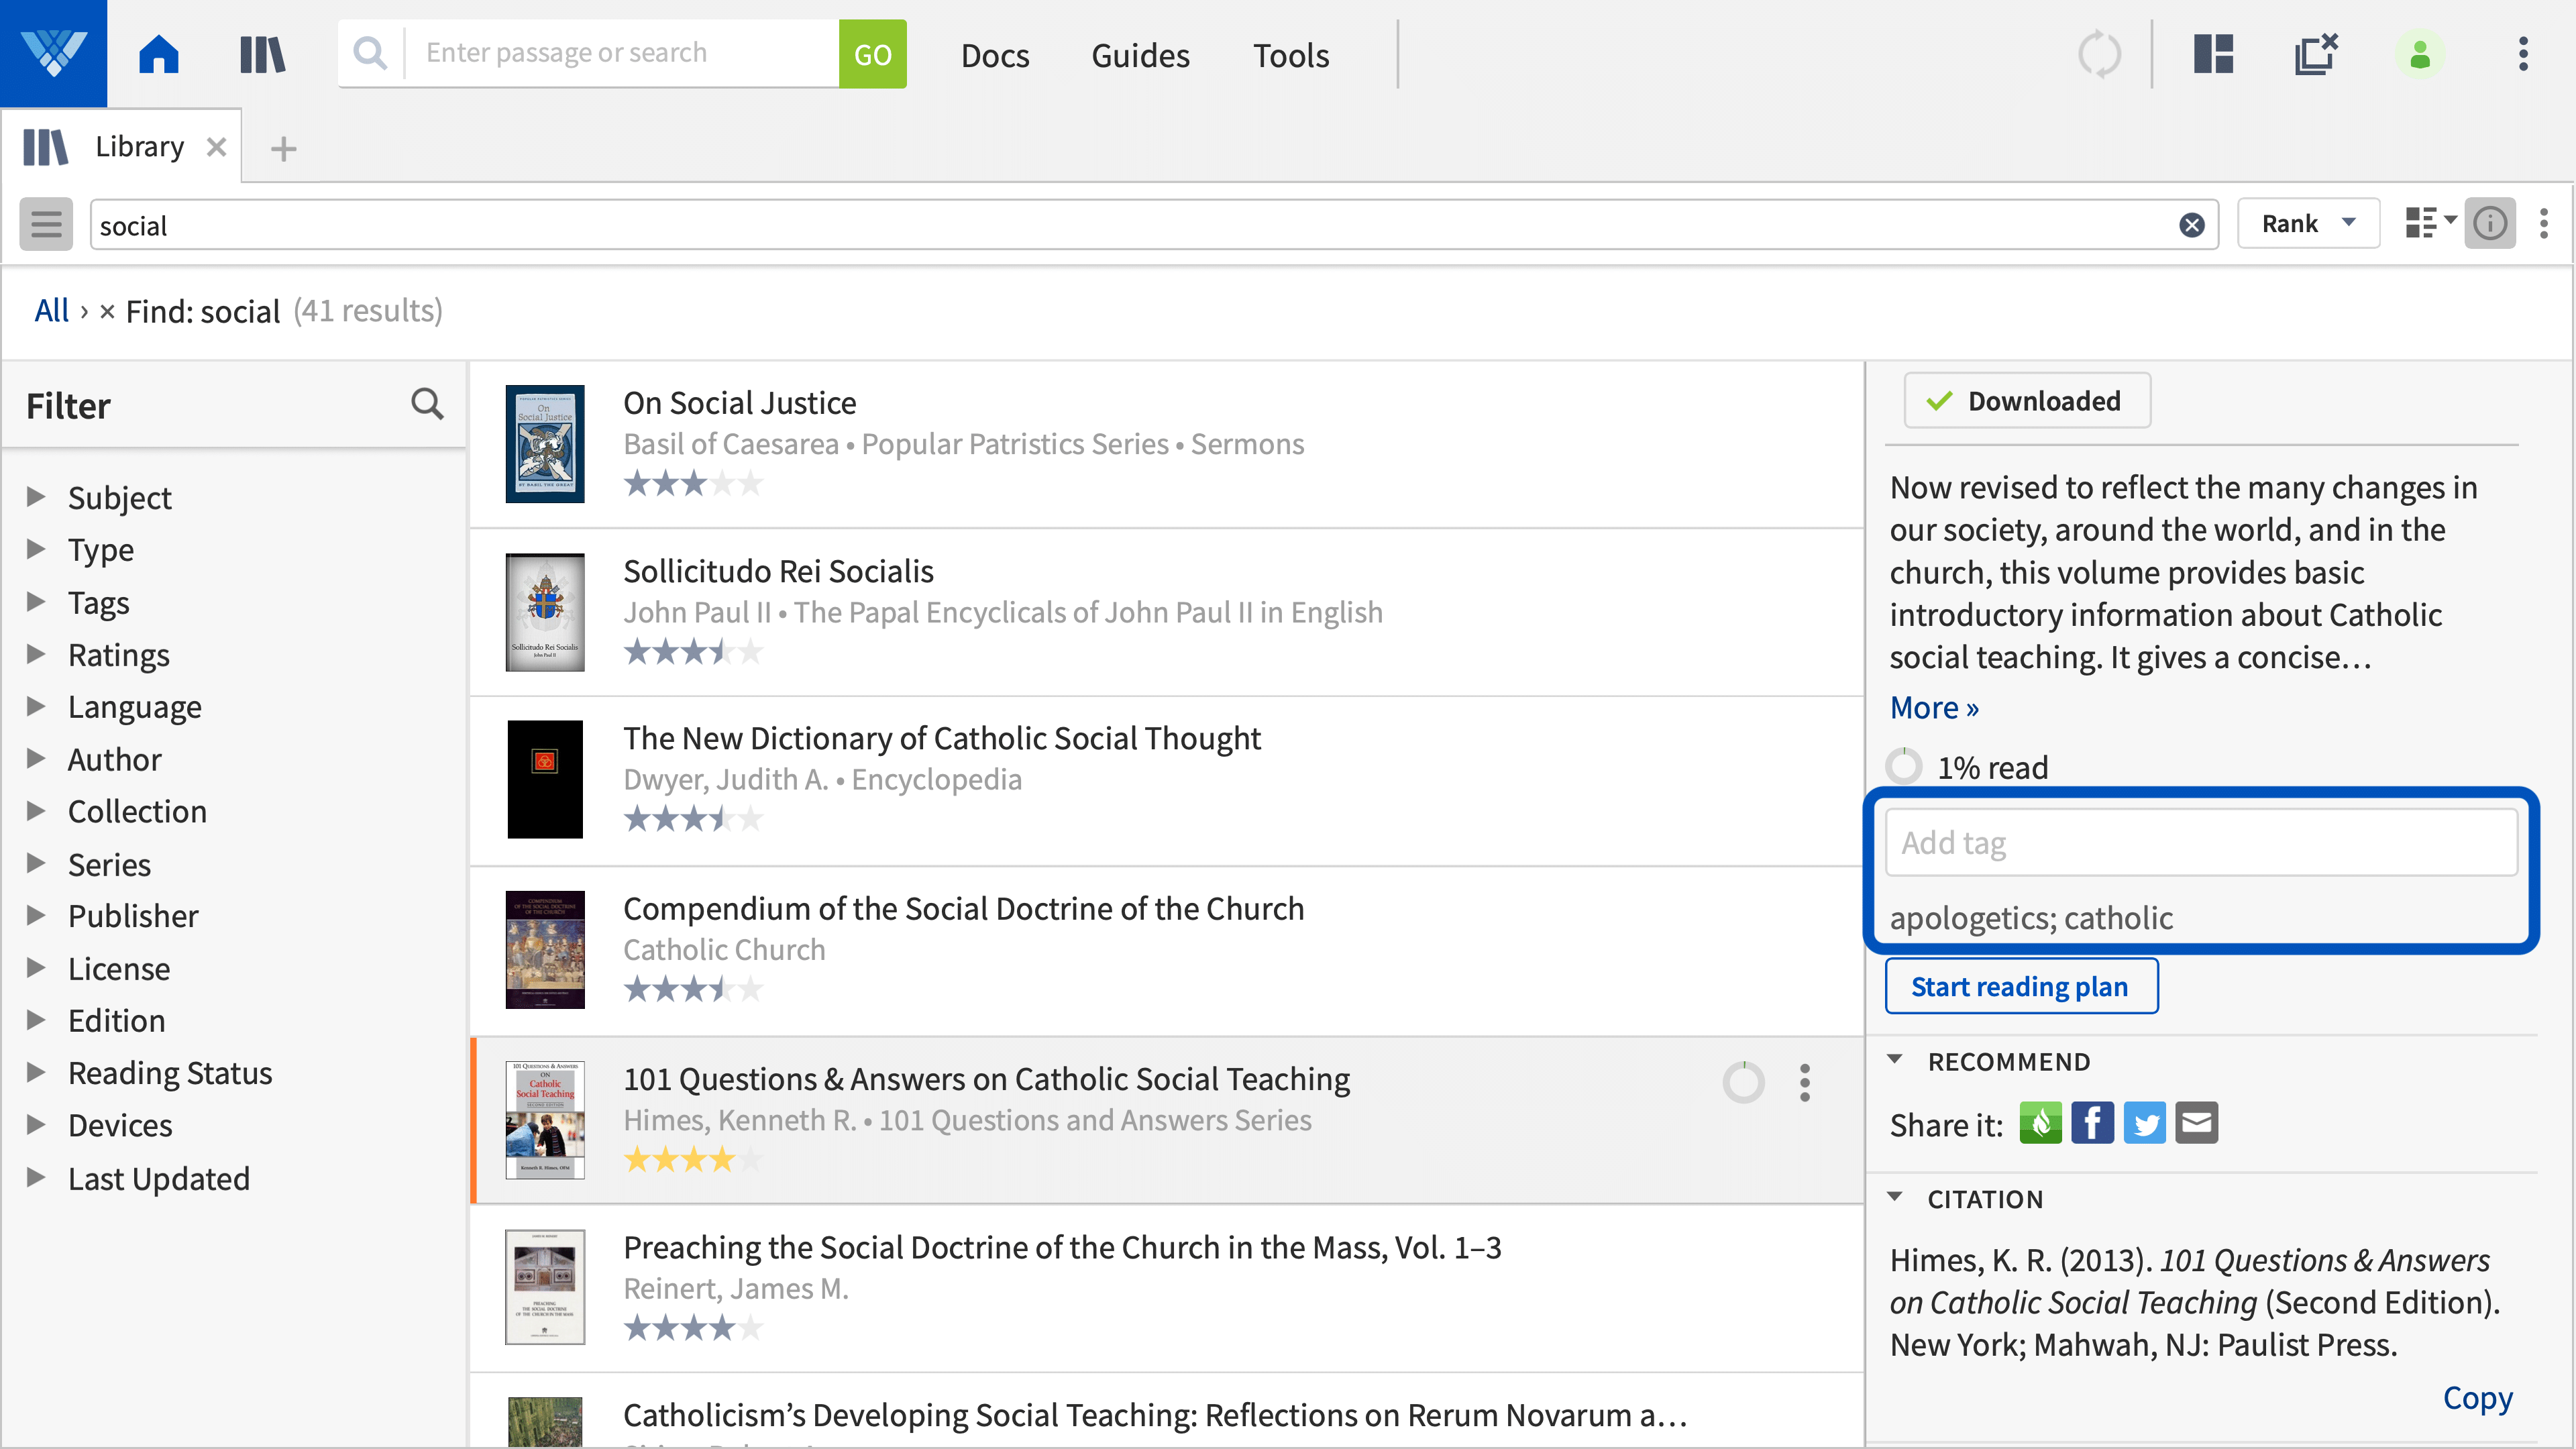Open the Rank sort dropdown
The width and height of the screenshot is (2576, 1449).
pos(2308,223)
